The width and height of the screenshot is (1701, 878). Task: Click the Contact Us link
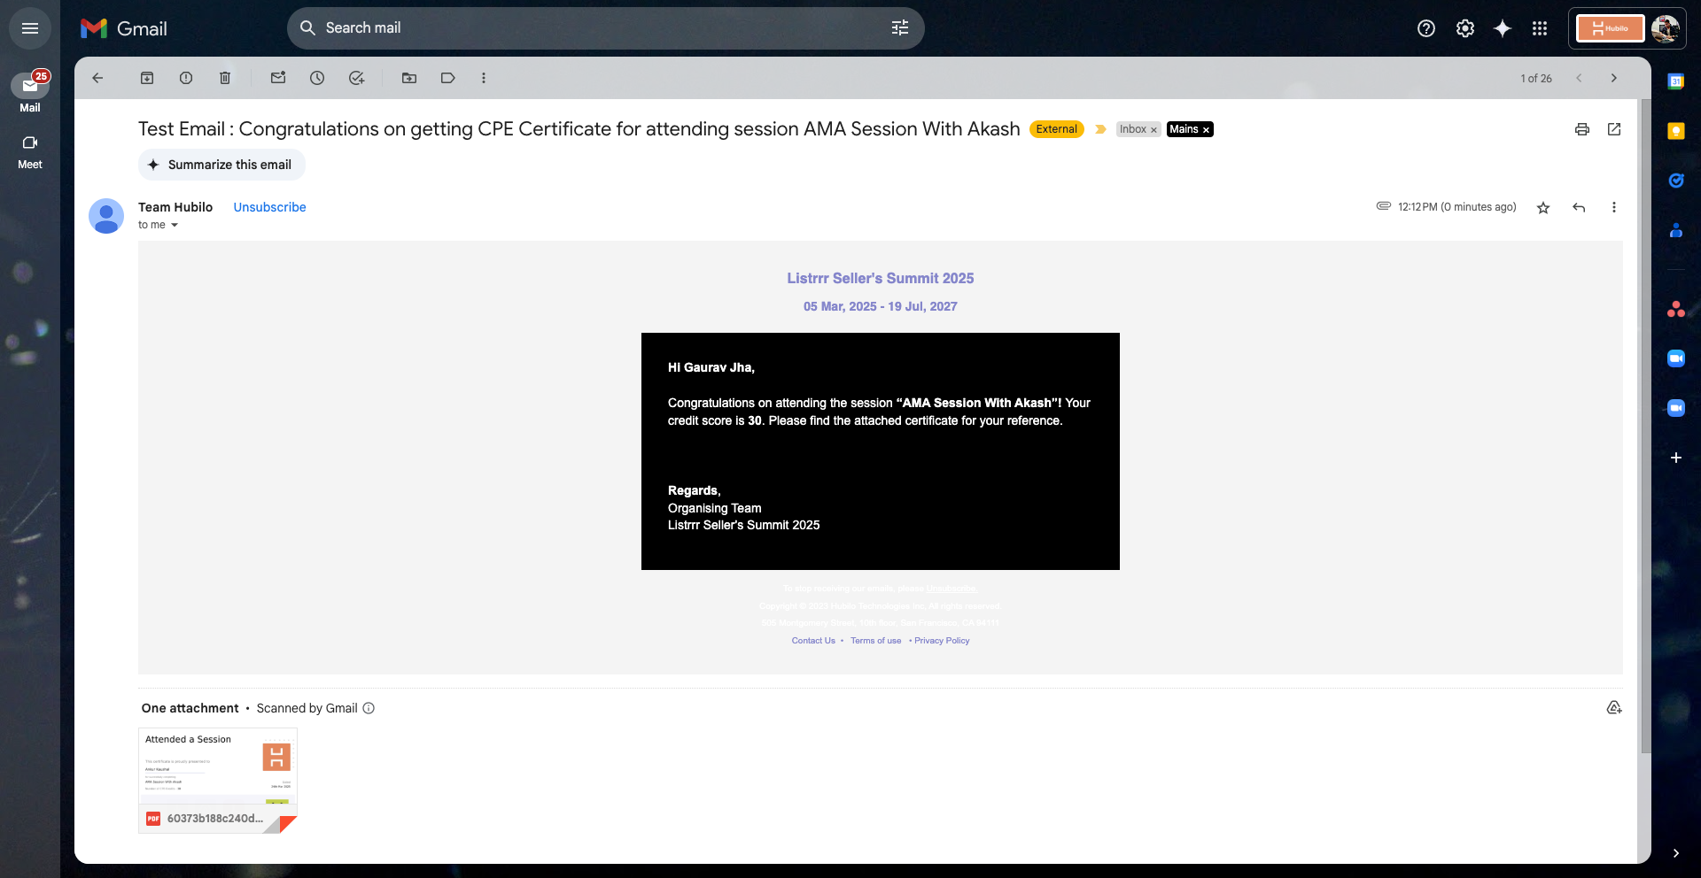[813, 641]
